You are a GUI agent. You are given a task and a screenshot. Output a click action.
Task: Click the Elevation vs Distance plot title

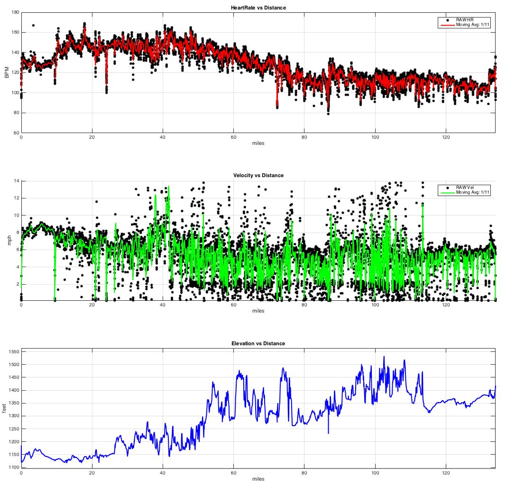[x=258, y=343]
